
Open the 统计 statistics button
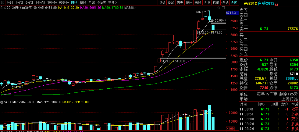[x=189, y=3]
